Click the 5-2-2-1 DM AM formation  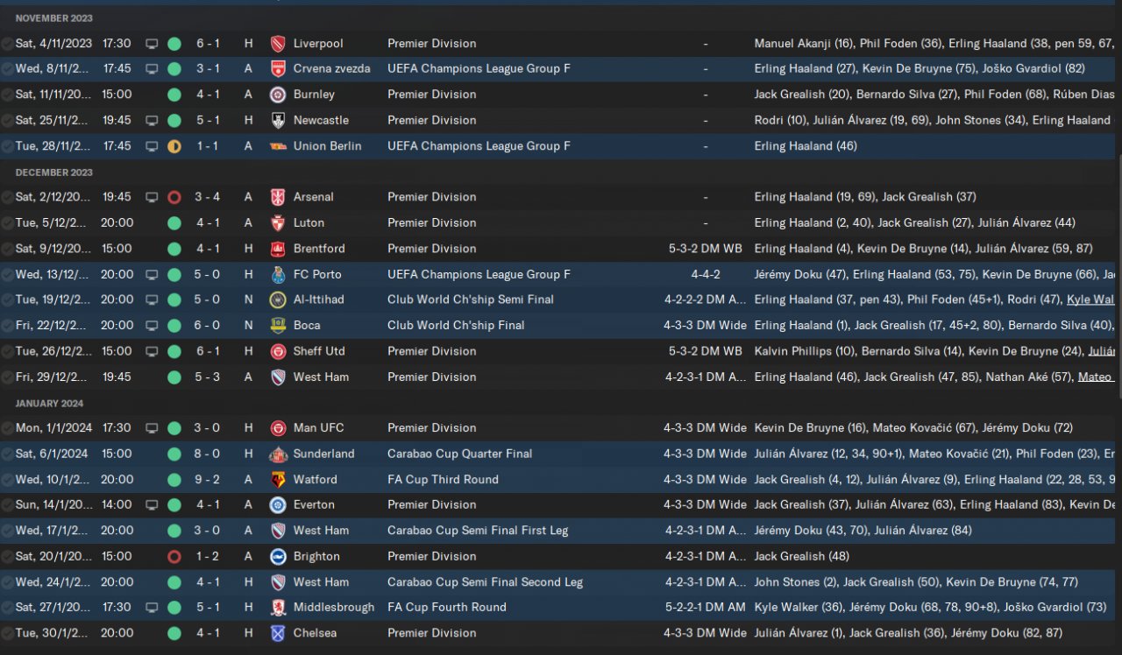706,608
